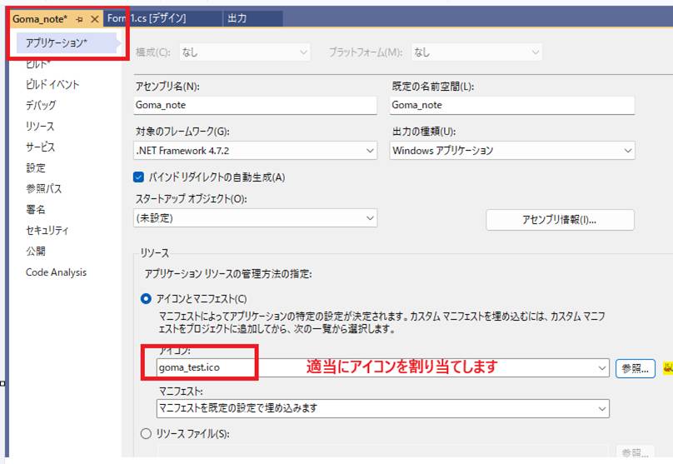Select アイコンとマニフェスト radio button
Viewport: 673px width, 464px height.
147,298
